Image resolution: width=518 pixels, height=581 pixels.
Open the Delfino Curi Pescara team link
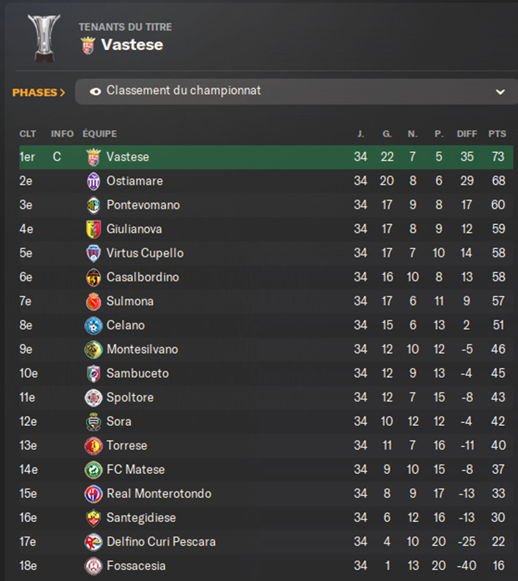coord(161,542)
